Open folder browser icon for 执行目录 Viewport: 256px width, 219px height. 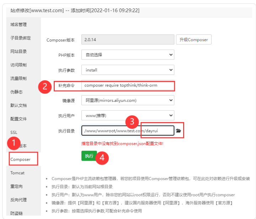[x=178, y=131]
